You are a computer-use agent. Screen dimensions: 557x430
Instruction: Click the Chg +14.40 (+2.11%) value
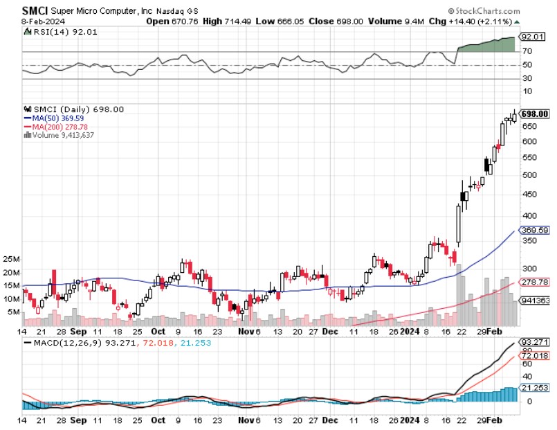(471, 21)
